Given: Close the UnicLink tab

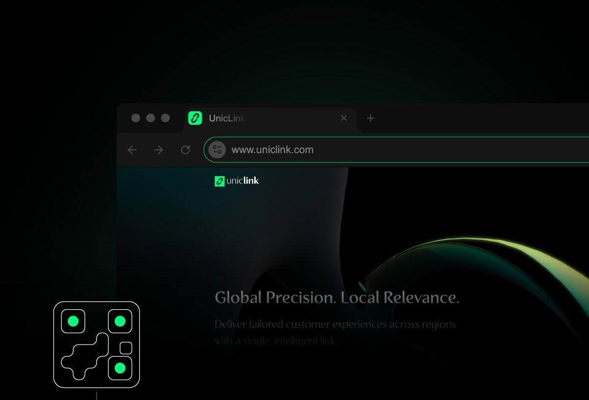Looking at the screenshot, I should click(344, 118).
